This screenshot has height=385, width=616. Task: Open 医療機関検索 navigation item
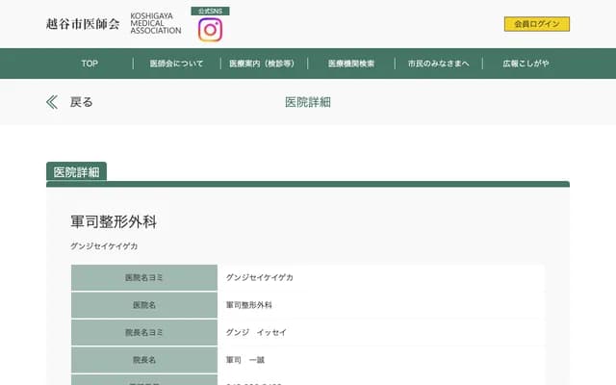point(351,64)
